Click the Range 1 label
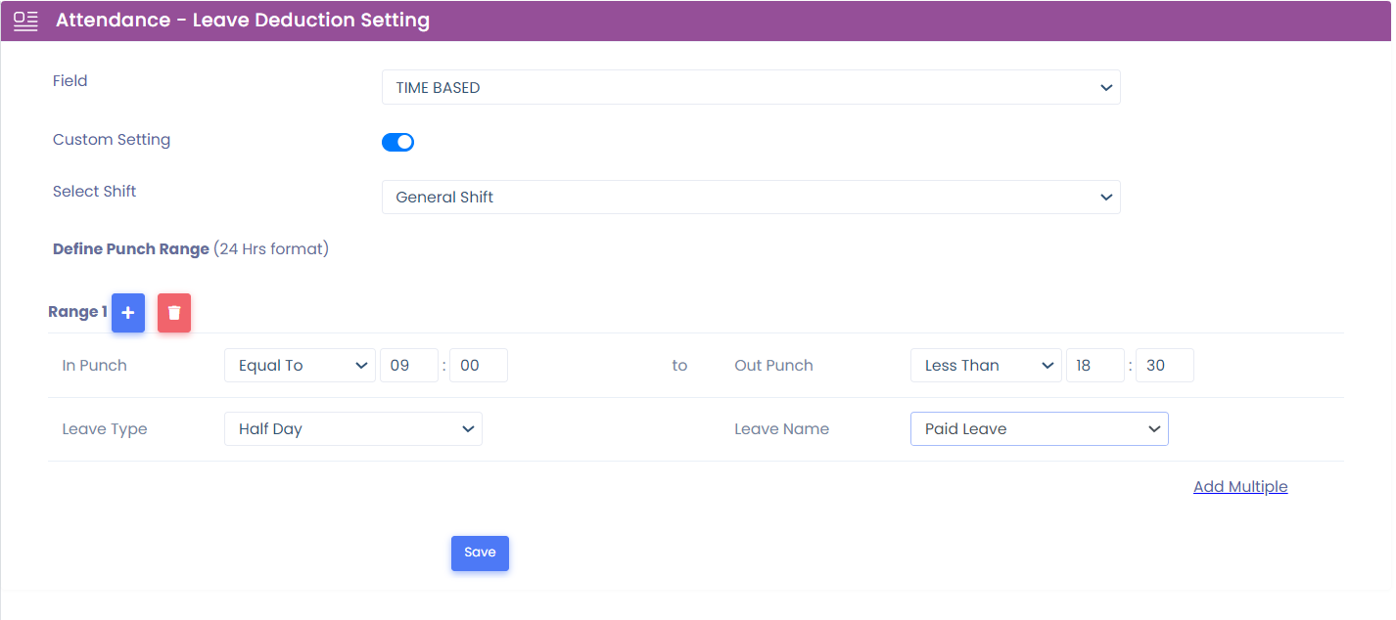Image resolution: width=1396 pixels, height=620 pixels. coord(77,312)
